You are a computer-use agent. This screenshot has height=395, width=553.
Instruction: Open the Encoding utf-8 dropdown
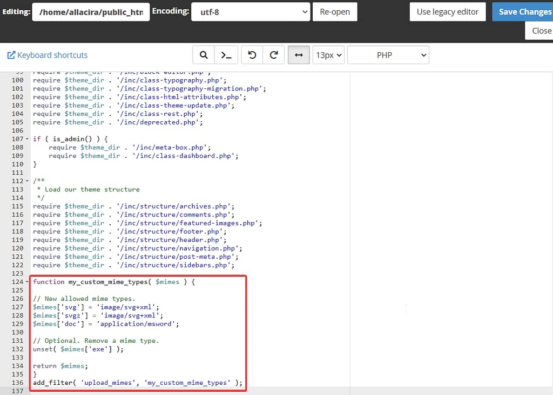pyautogui.click(x=251, y=11)
